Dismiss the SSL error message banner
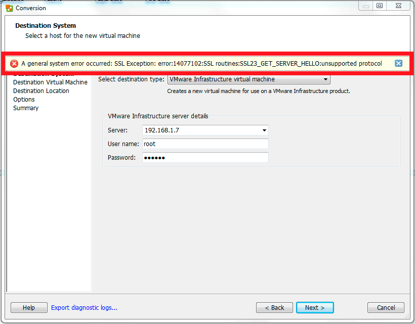This screenshot has width=415, height=324. 398,63
